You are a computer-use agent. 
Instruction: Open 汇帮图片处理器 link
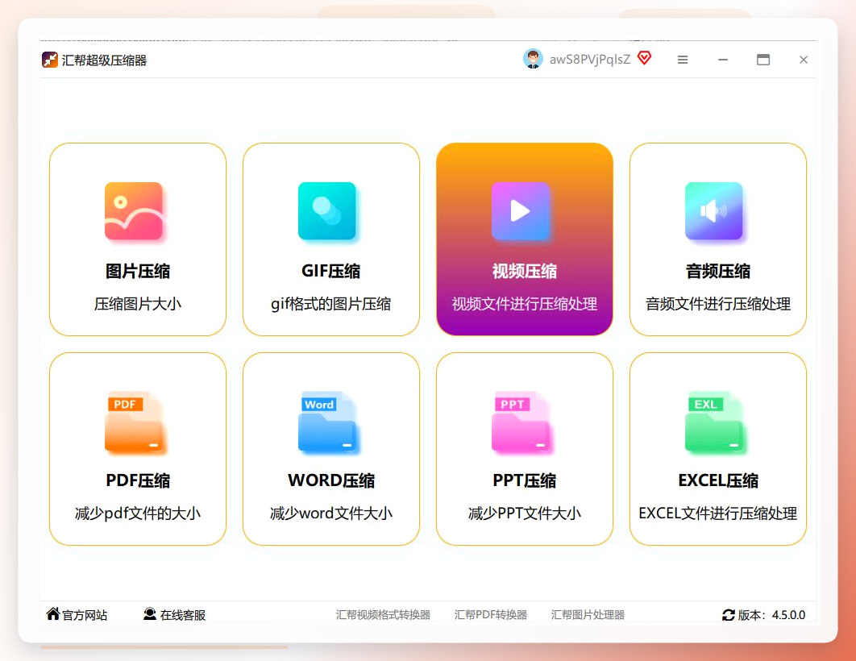click(588, 614)
